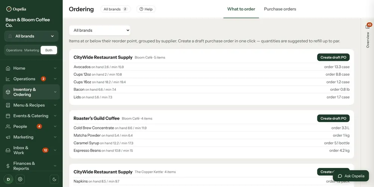Click the Roaster's Guild Coffee supplier heading
Screen dimensions: 374x187
pos(96,119)
